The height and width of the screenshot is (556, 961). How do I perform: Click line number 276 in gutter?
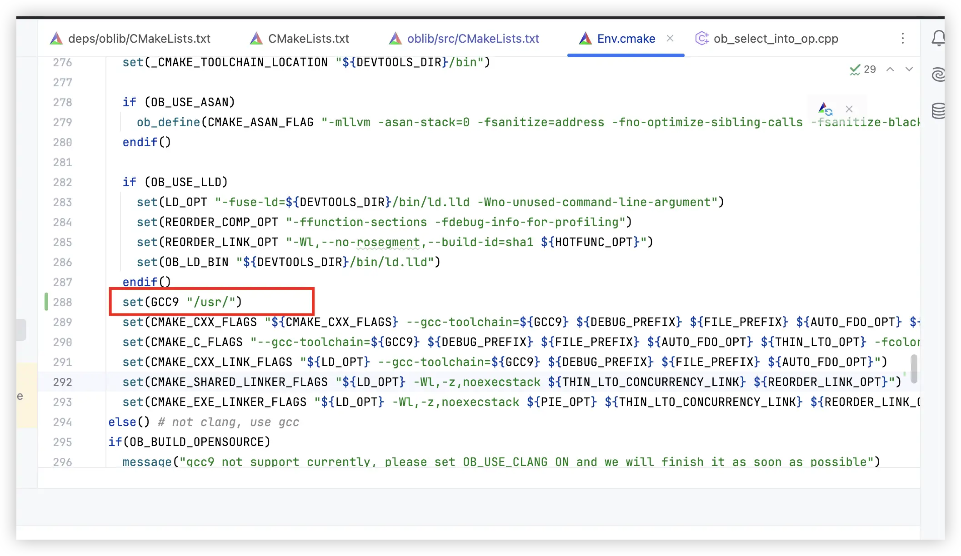[x=62, y=62]
